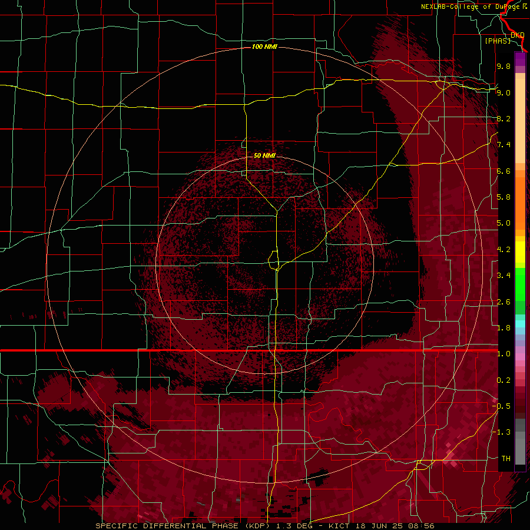
Task: Click the 3.4 value on the color scale
Action: [503, 276]
